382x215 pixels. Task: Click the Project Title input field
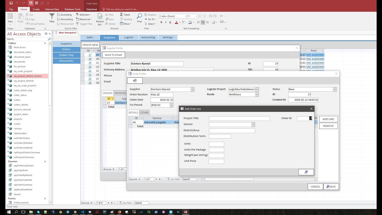[x=239, y=119]
